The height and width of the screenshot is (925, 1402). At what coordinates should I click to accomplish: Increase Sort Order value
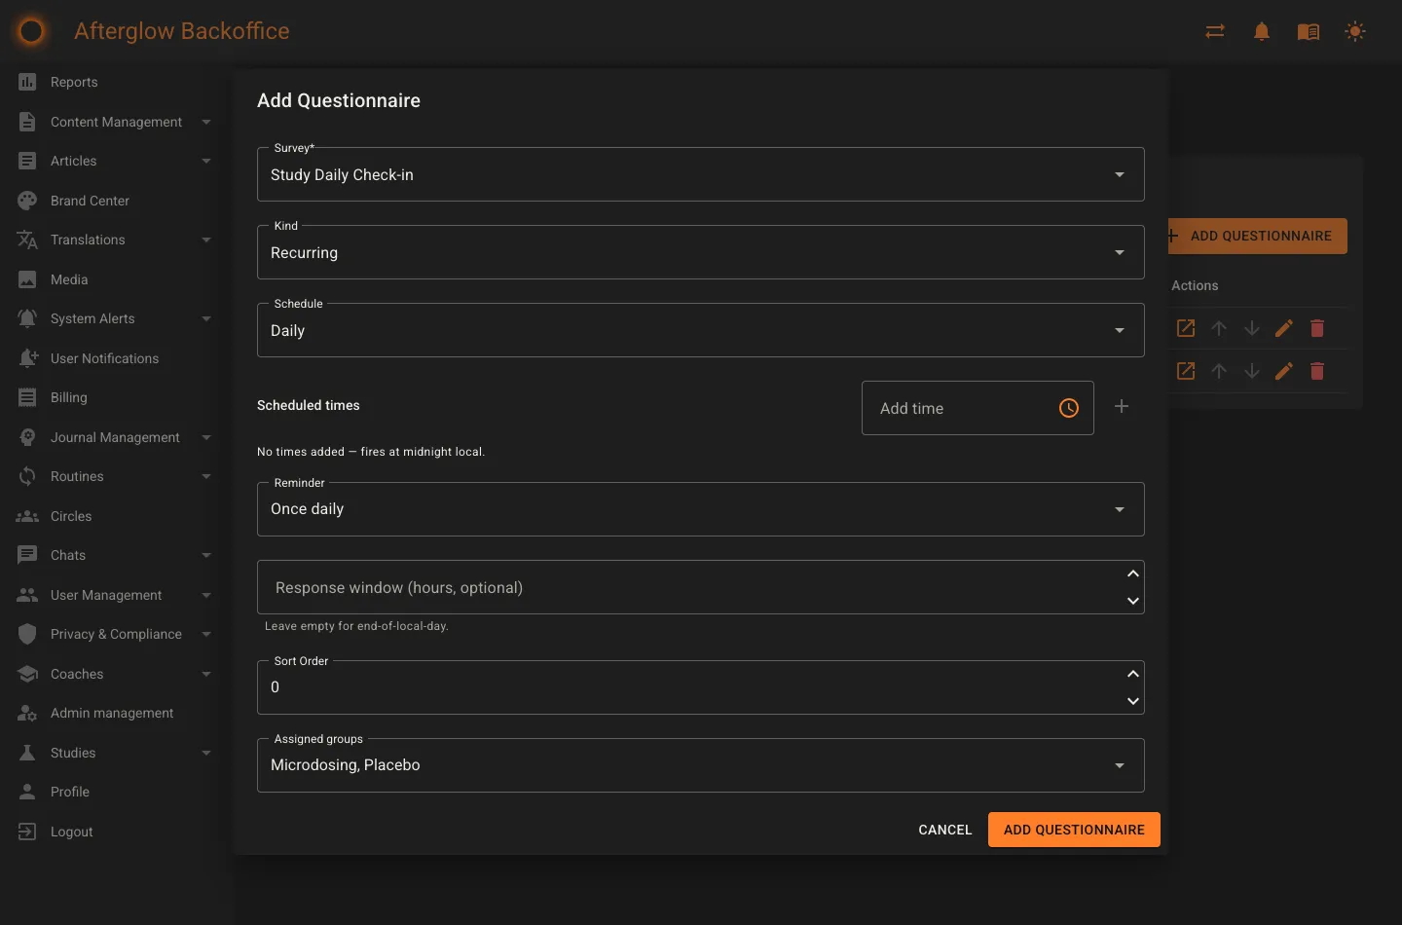[x=1132, y=674]
